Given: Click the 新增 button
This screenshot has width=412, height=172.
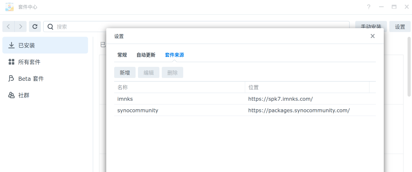Looking at the screenshot, I should coord(125,73).
